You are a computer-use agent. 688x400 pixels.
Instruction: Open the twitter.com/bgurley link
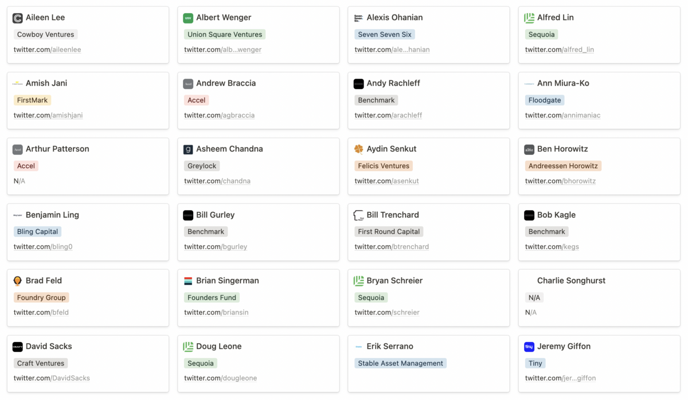coord(216,247)
